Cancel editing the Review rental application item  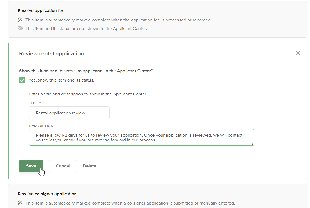pos(63,166)
